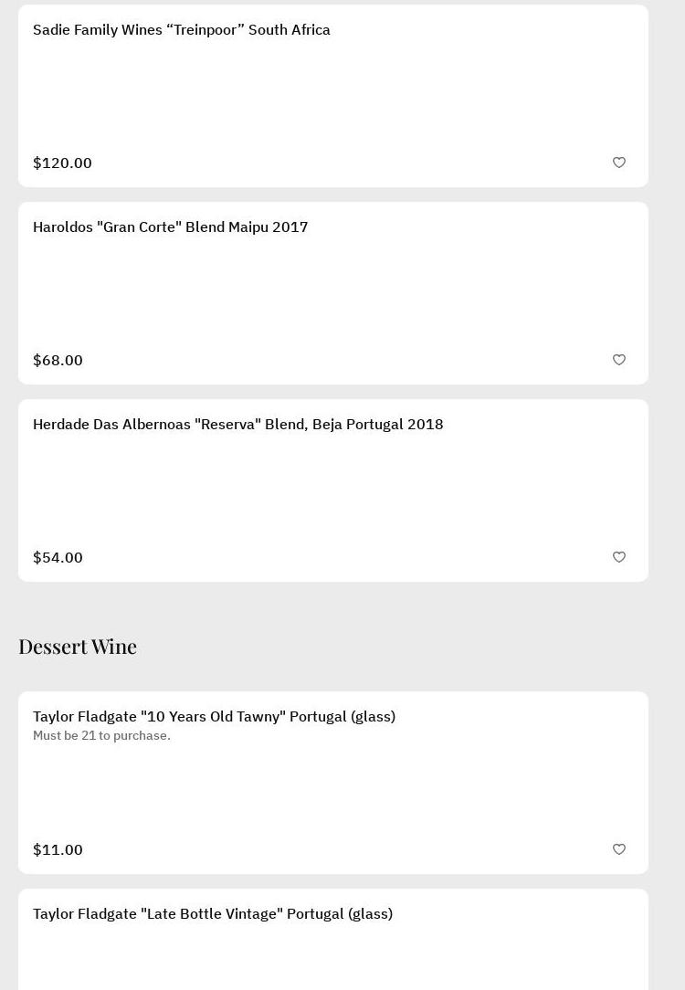The height and width of the screenshot is (990, 685).
Task: Select Haroldos "Gran Corte" Blend Maipu 2017
Action: tap(171, 227)
